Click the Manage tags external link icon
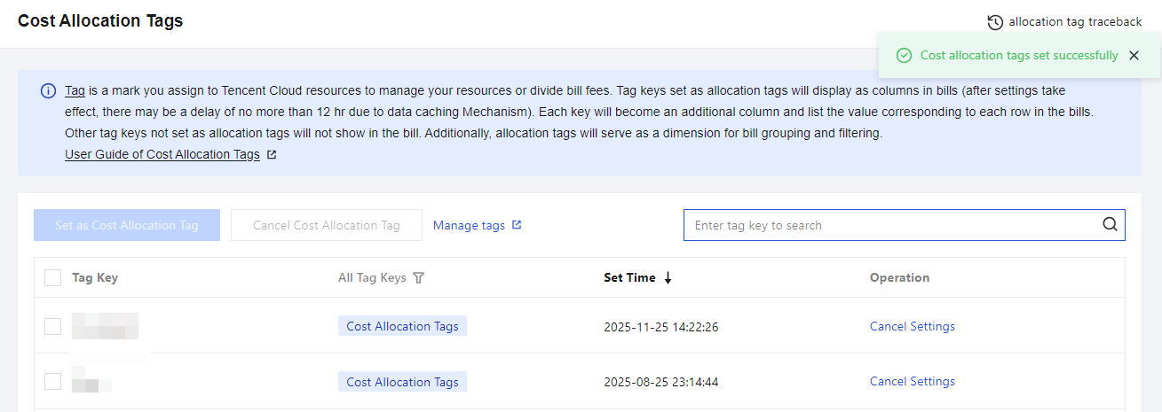 [517, 225]
